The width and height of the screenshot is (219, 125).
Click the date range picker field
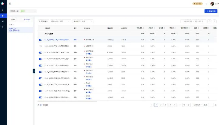[193, 21]
